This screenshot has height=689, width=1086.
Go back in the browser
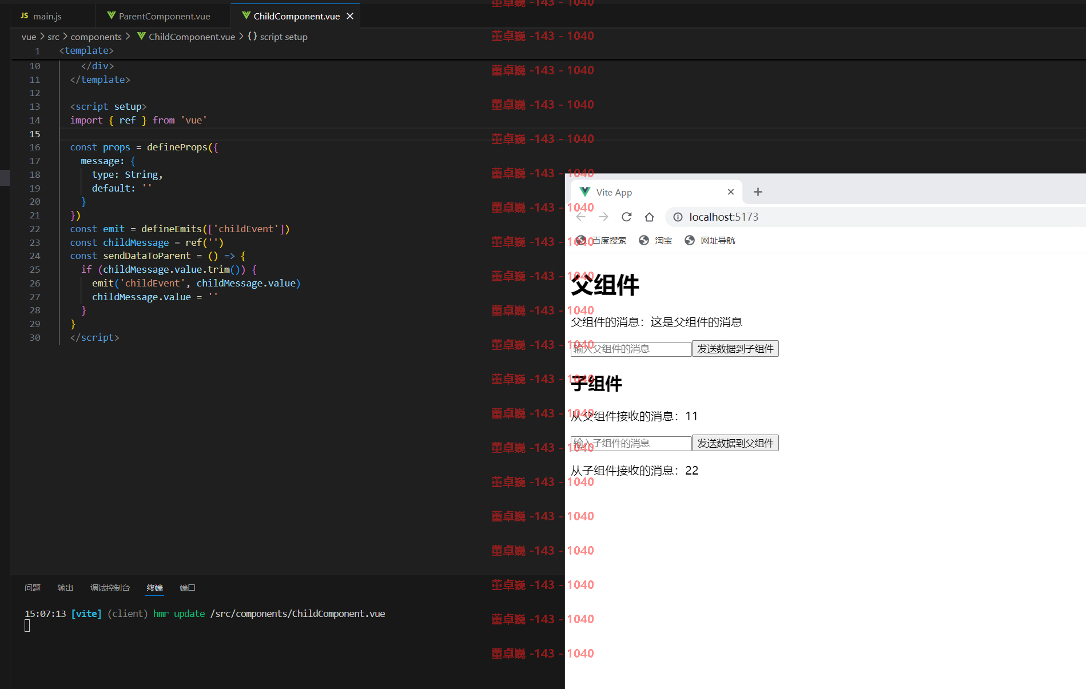[581, 217]
